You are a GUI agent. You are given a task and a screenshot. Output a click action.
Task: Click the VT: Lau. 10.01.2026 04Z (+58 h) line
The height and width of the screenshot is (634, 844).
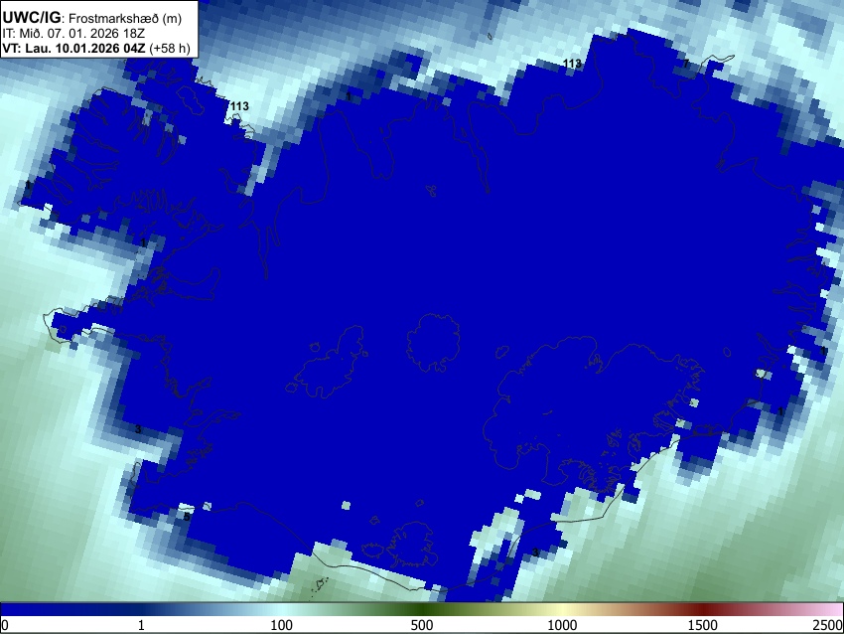pos(96,48)
